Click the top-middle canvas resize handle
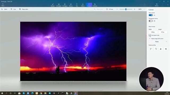Viewport: 170px width, 95px height. pos(73,21)
